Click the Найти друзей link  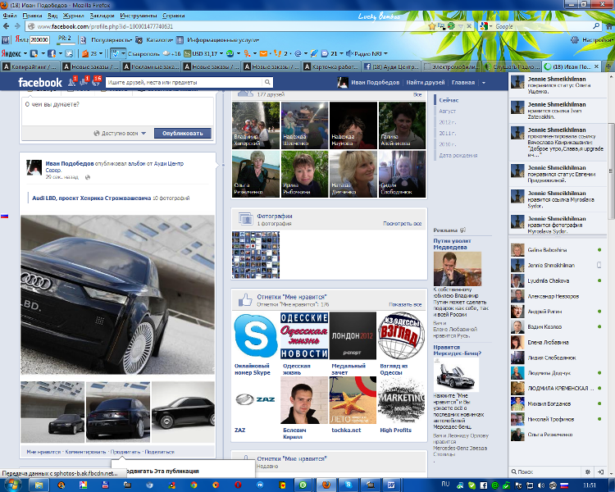point(426,82)
